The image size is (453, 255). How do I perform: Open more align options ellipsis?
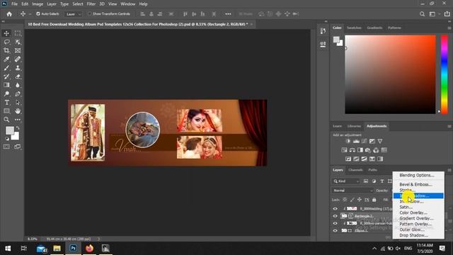[x=228, y=14]
